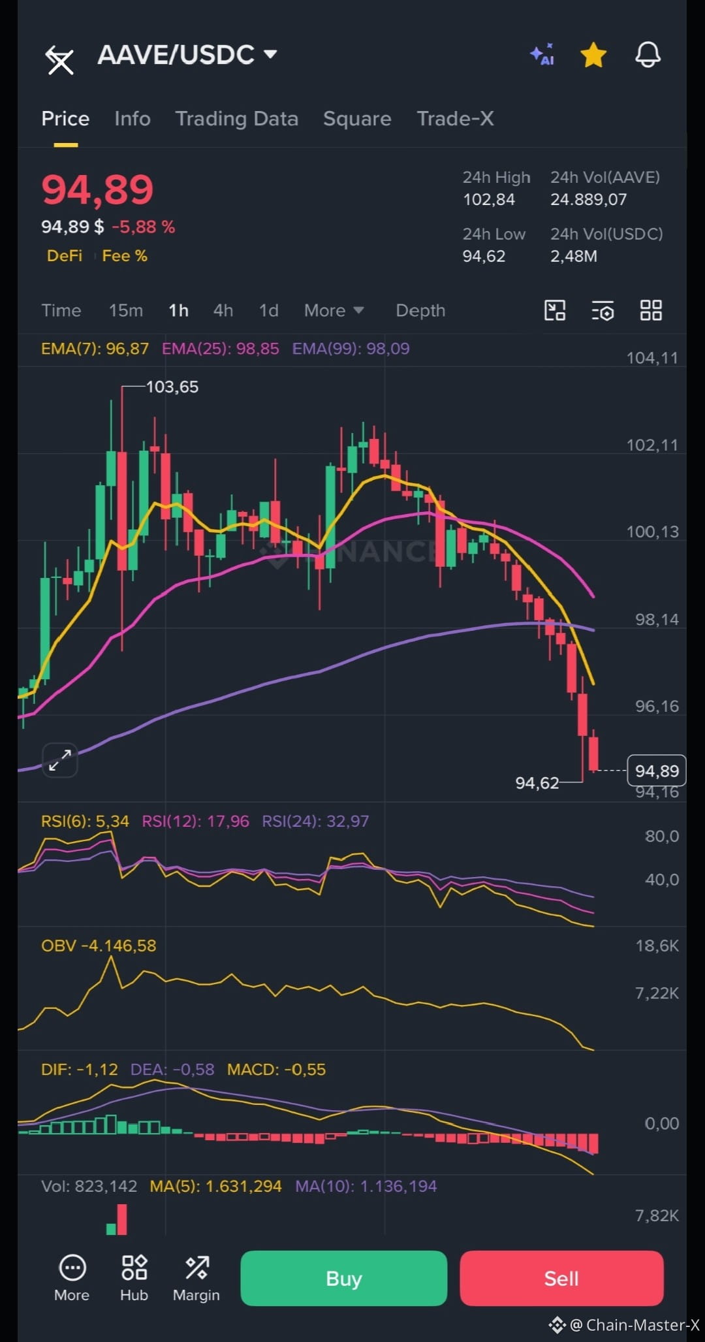Tap the EMA(99): 98,09 label
The height and width of the screenshot is (1342, 705).
click(351, 349)
